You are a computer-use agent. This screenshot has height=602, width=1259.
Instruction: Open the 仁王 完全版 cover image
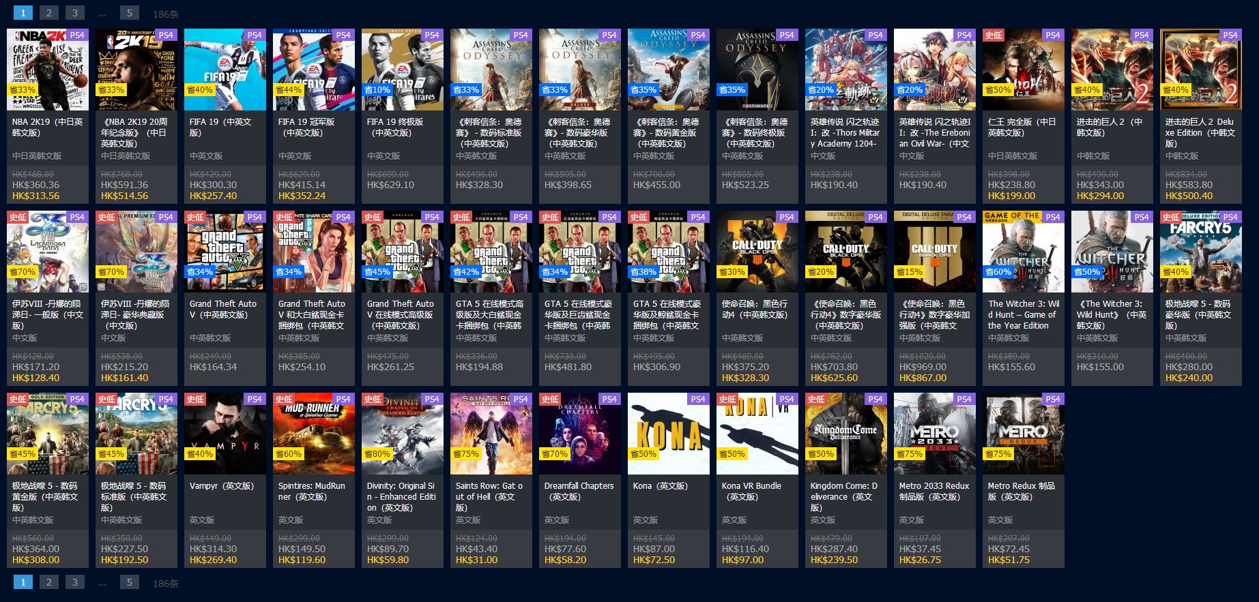click(x=1024, y=70)
